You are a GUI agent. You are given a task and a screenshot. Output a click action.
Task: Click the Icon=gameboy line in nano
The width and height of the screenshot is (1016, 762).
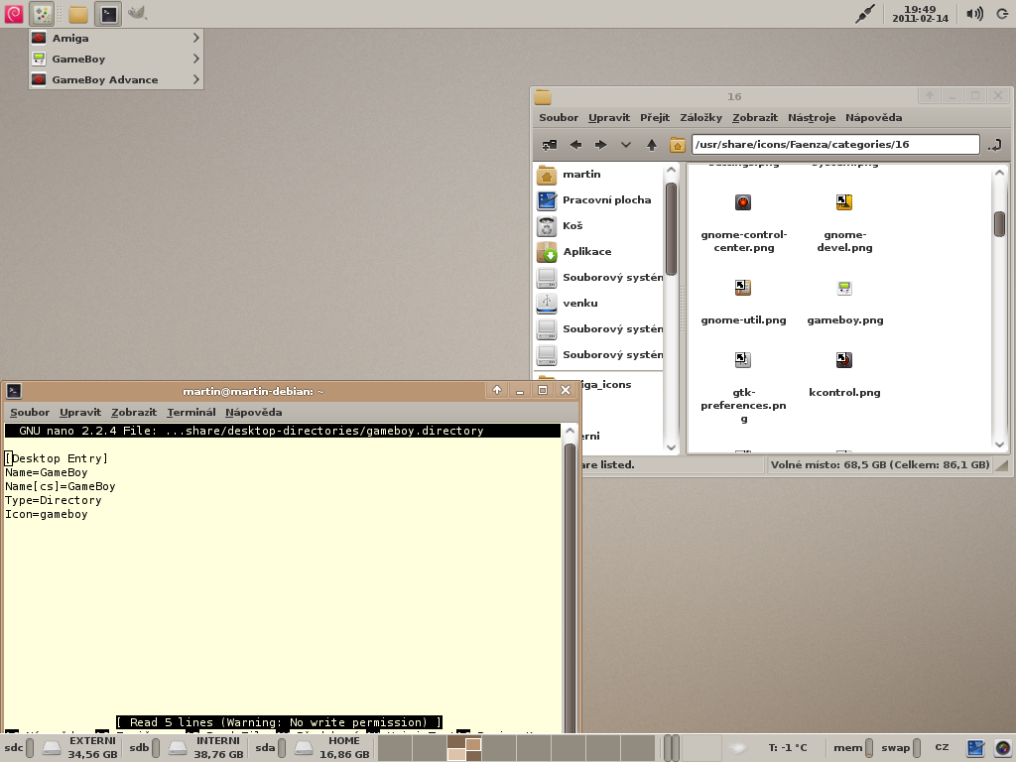(x=47, y=515)
